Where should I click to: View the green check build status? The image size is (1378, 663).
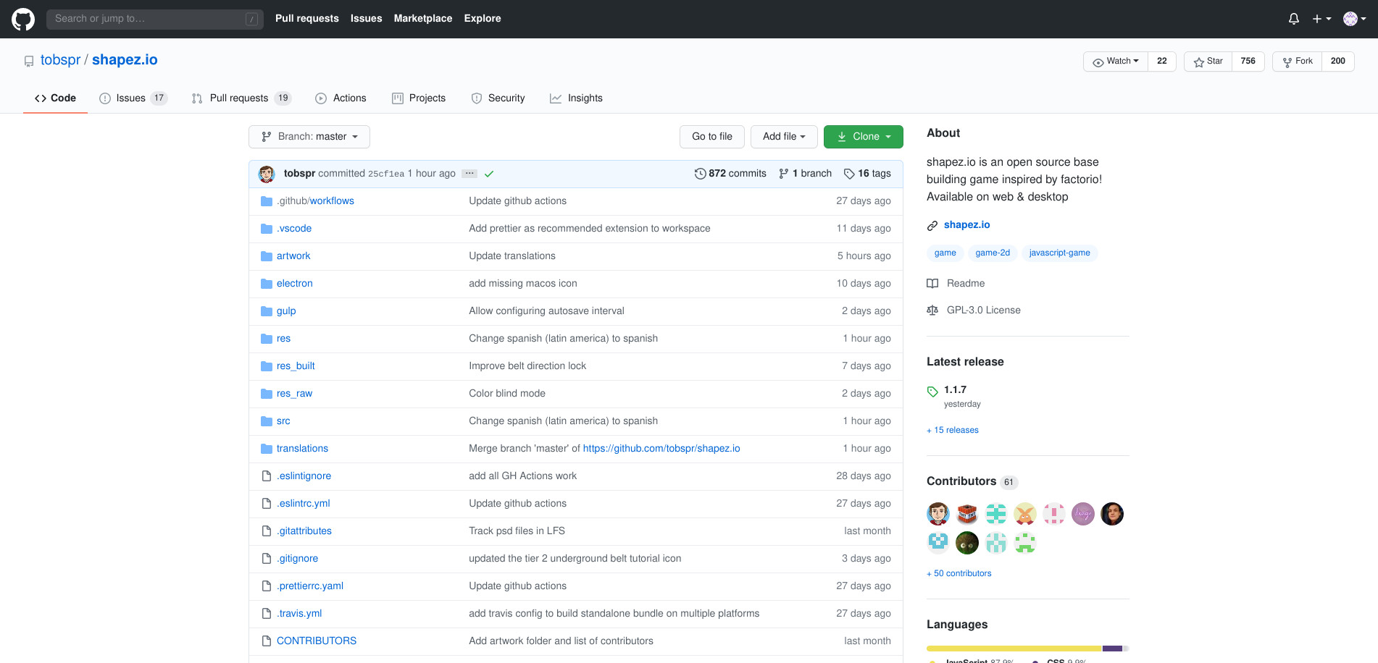[489, 174]
